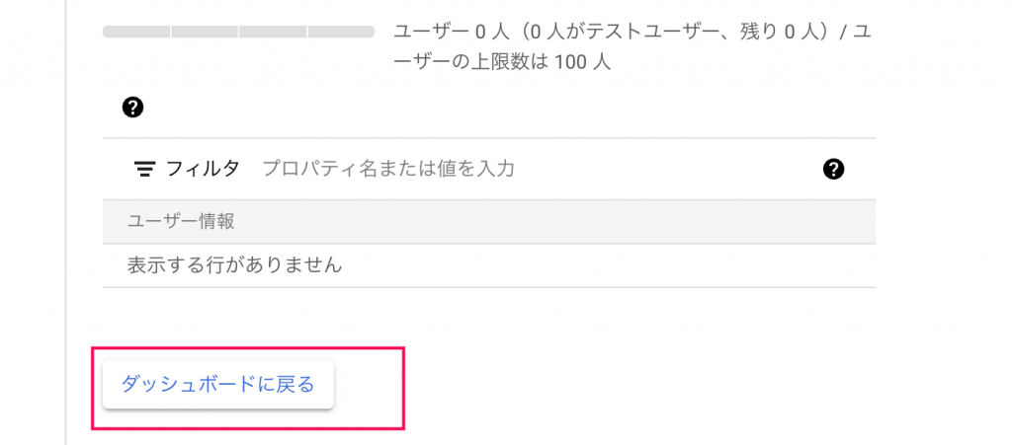Click the third segment of the user quota bar
This screenshot has height=445, width=1012.
(273, 32)
